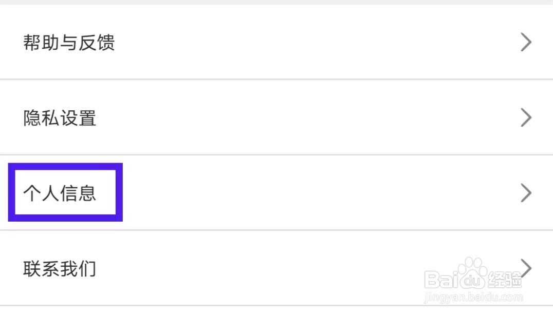
Task: Click empty middle area of 个人信息 row
Action: (308, 193)
